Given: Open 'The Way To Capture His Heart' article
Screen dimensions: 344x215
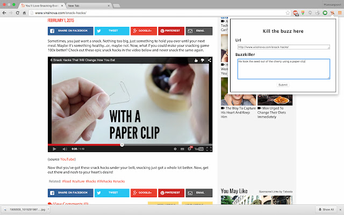Looking at the screenshot, I should point(238,112).
